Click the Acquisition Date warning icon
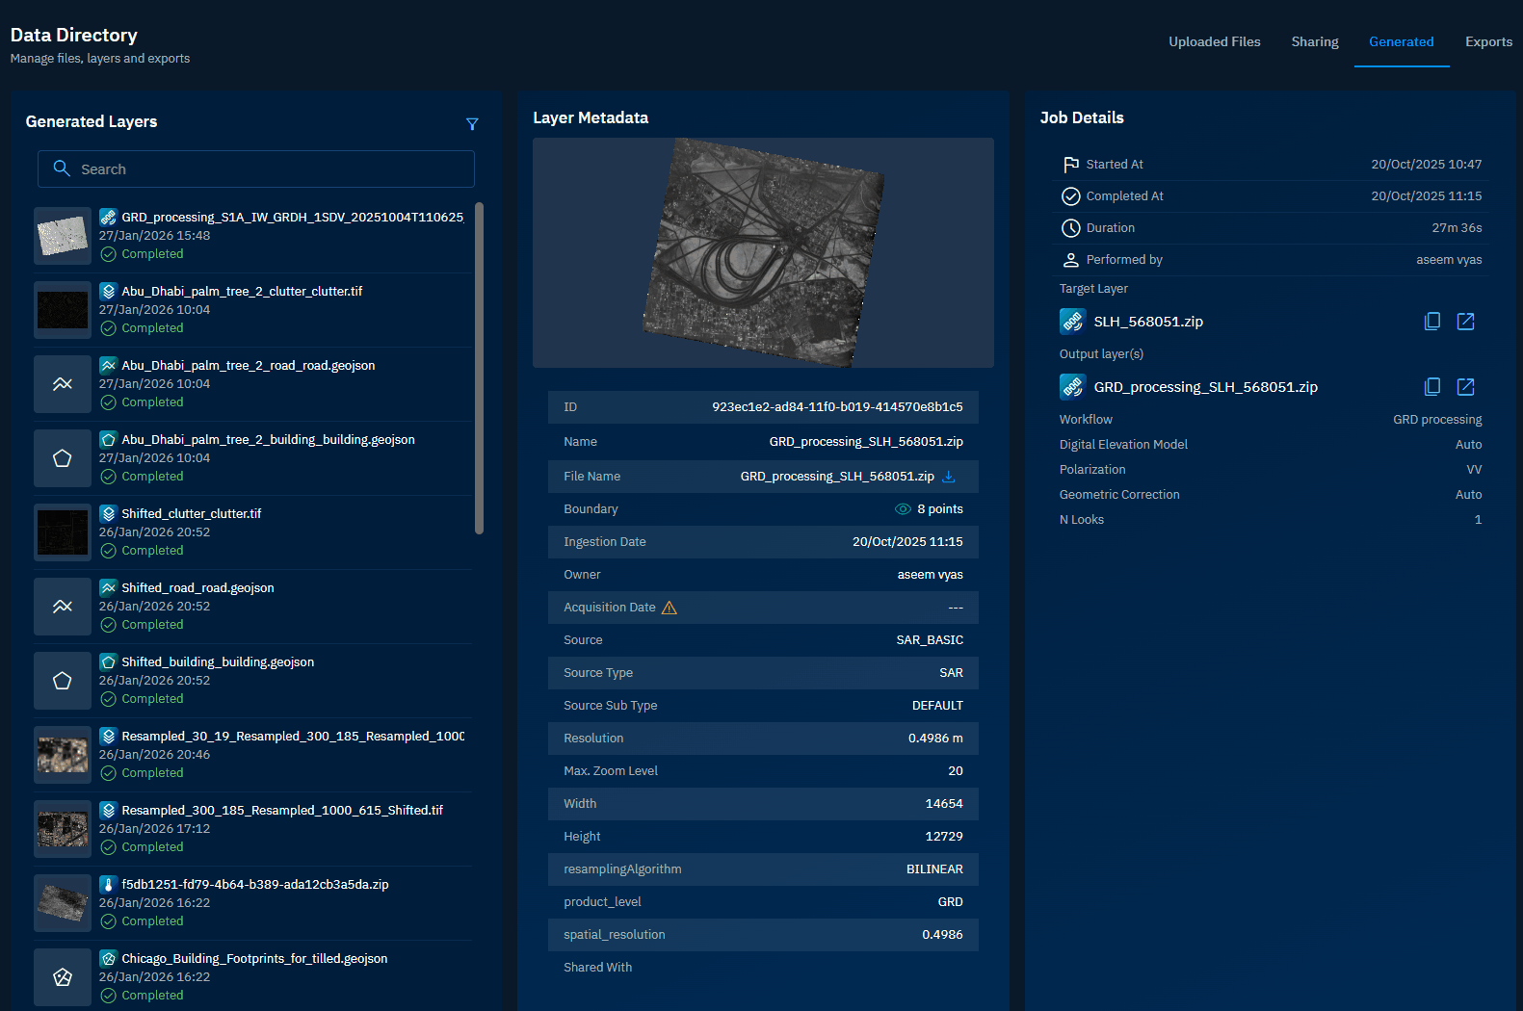Screen dimensions: 1523x1011 click(670, 608)
